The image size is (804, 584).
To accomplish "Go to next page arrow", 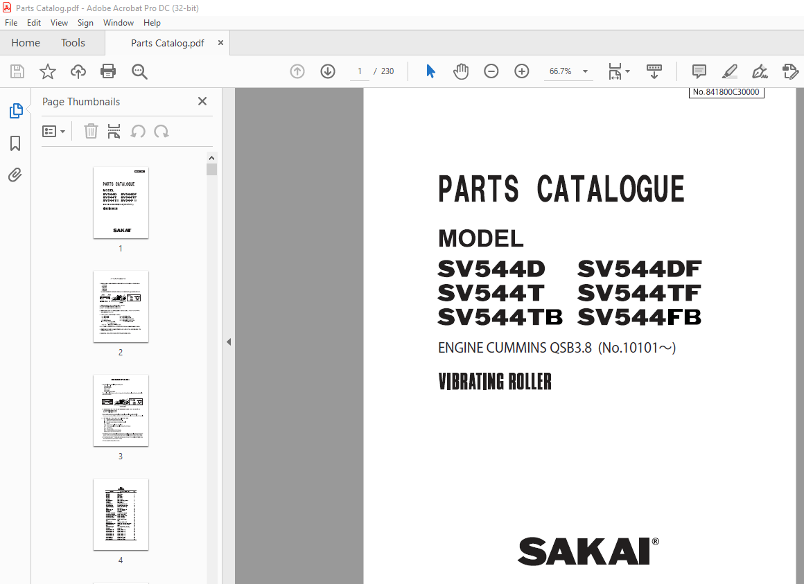I will coord(328,71).
